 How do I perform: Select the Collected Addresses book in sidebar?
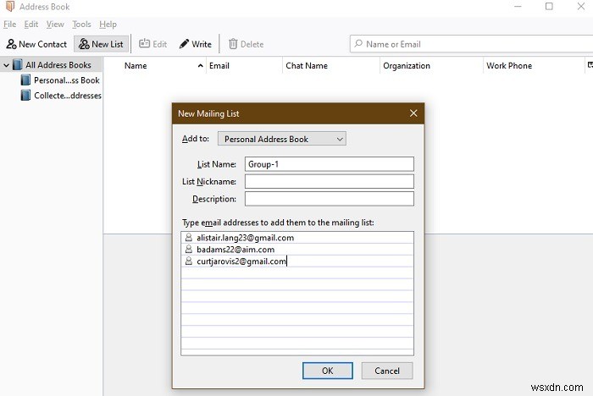point(61,96)
